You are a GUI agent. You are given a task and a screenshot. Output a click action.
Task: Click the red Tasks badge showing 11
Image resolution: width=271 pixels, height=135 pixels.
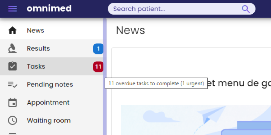pyautogui.click(x=98, y=67)
